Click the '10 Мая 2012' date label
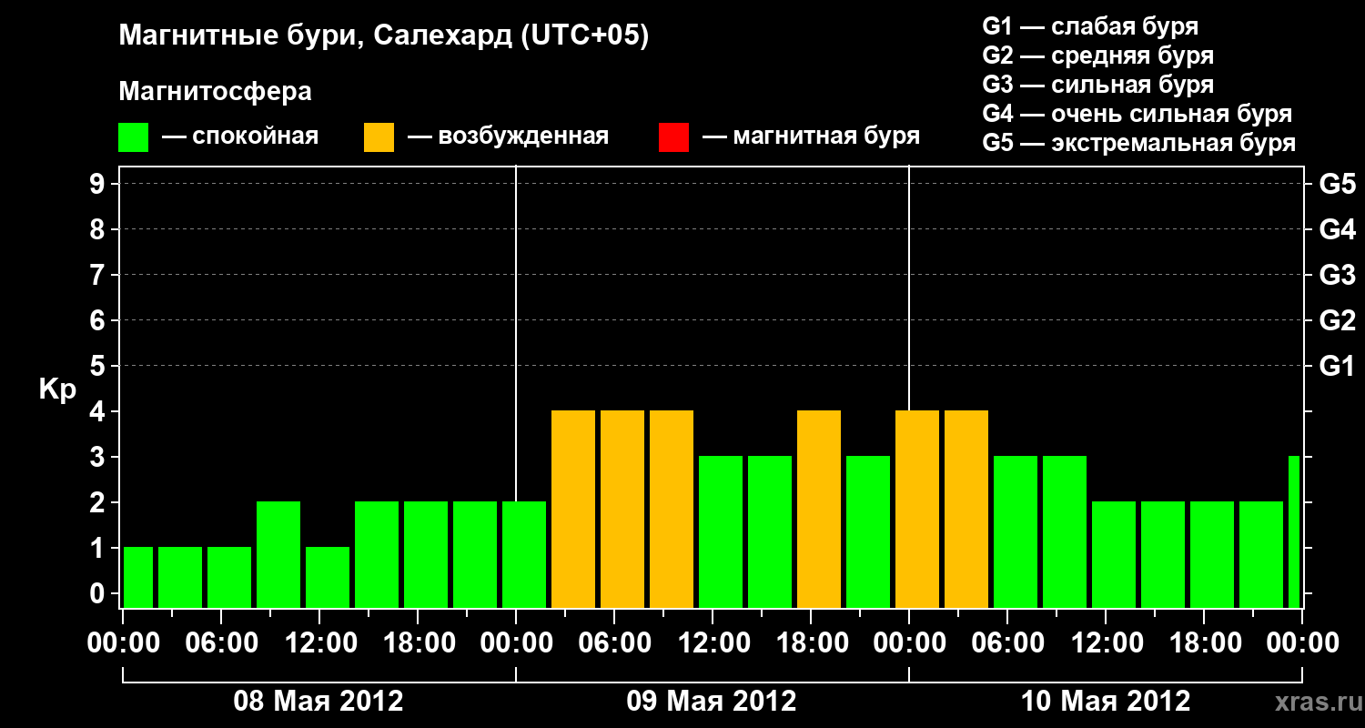 tap(1105, 701)
